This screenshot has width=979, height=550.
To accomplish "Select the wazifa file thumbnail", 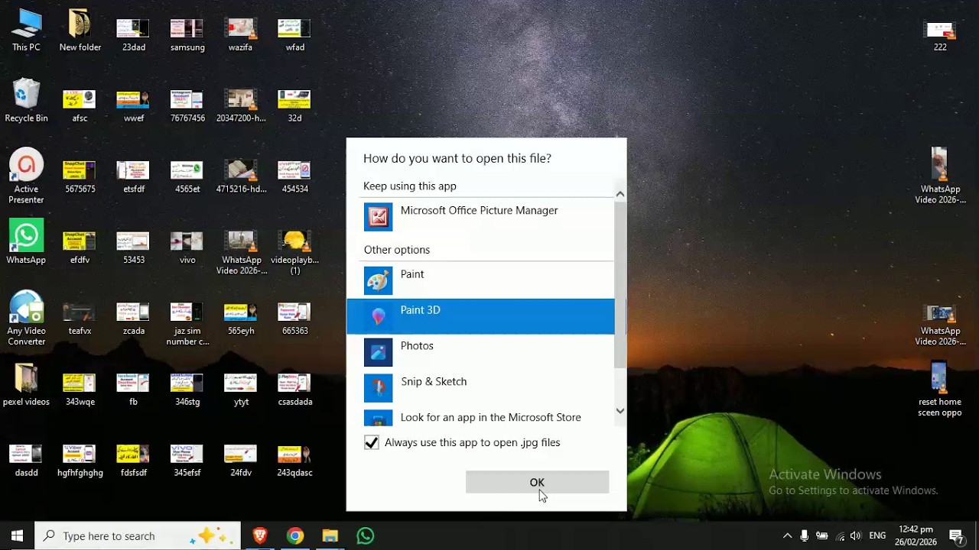I will (x=241, y=34).
